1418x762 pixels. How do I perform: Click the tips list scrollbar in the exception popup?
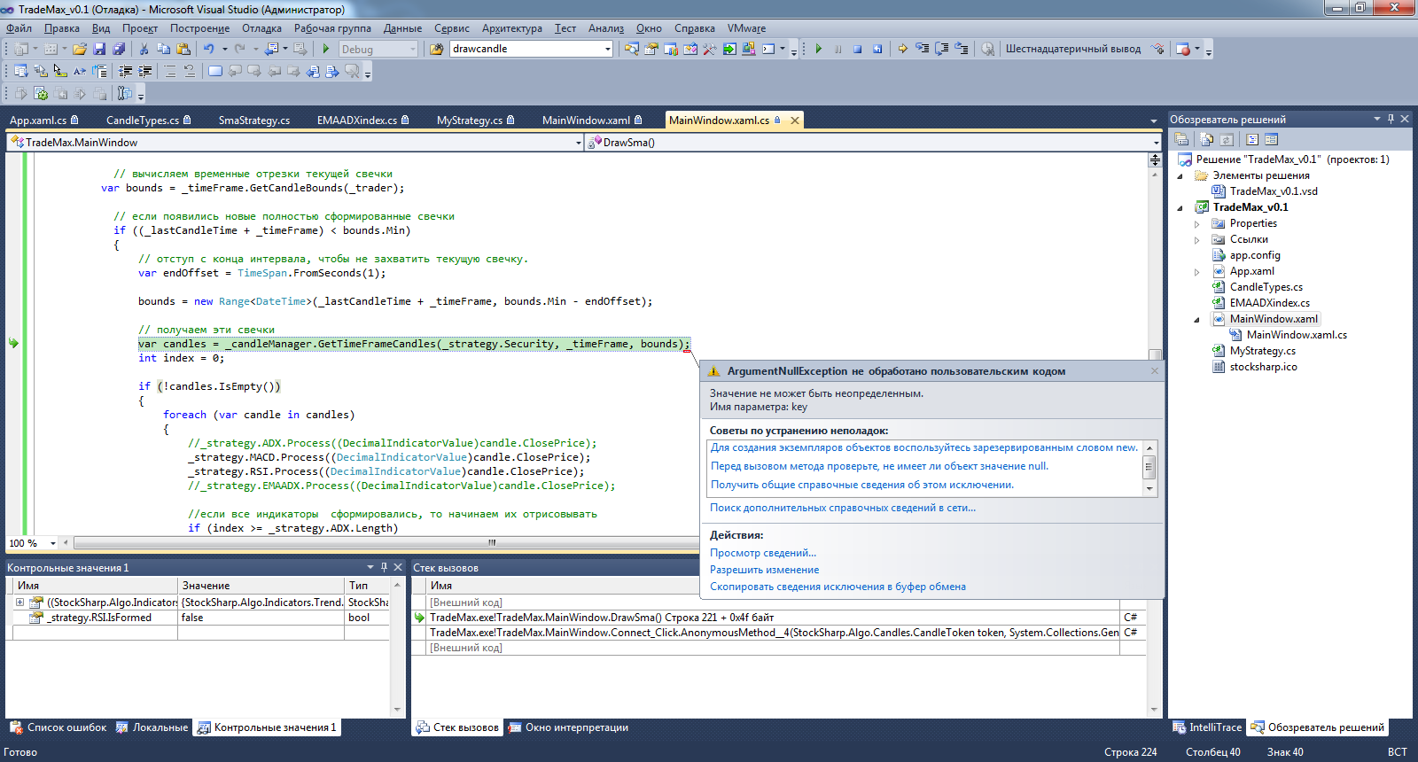click(x=1149, y=467)
